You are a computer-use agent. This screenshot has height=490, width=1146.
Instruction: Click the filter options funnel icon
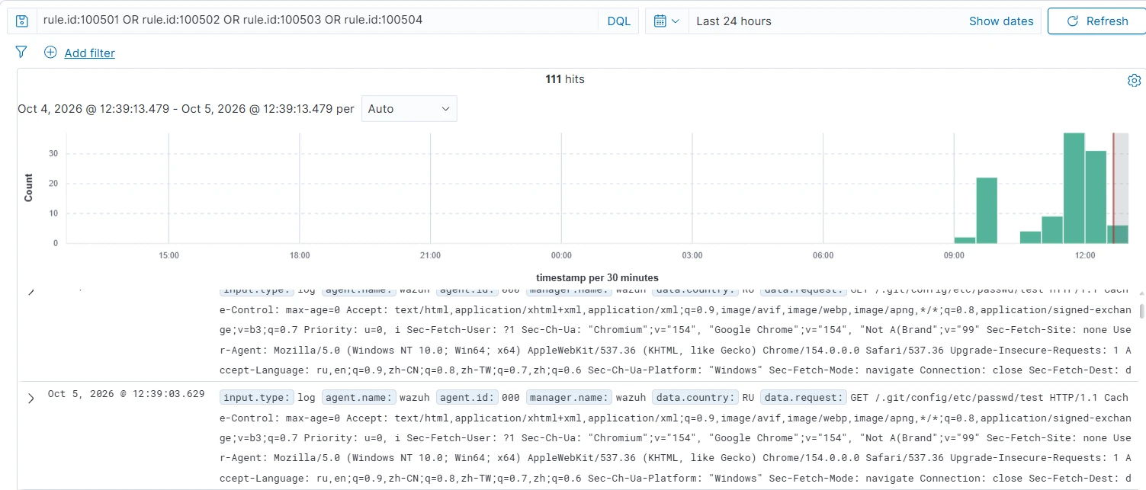point(21,52)
